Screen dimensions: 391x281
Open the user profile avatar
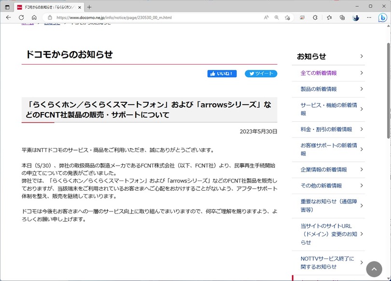[x=356, y=17]
